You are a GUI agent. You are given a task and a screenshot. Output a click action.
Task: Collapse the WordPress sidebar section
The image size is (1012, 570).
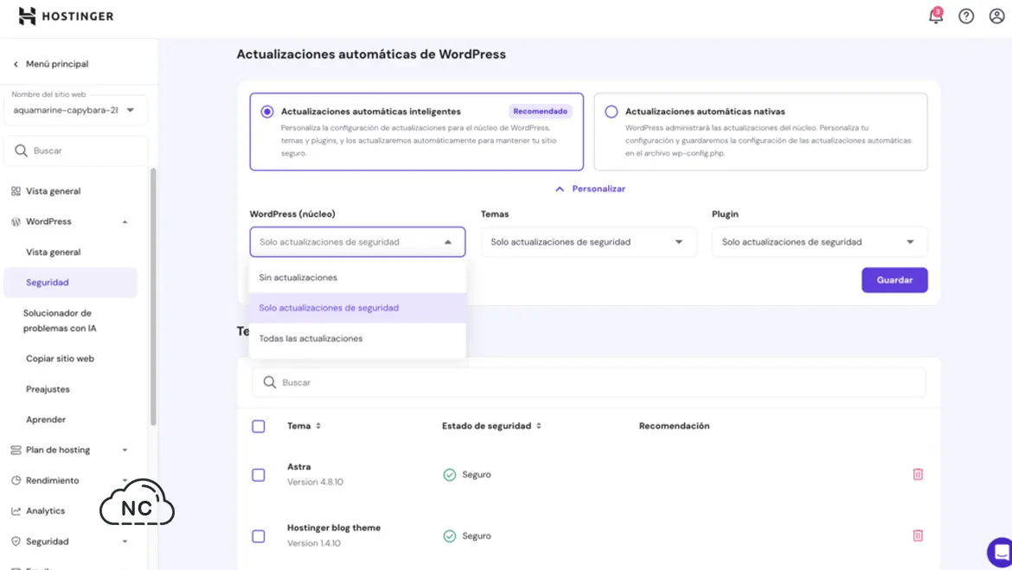point(125,222)
